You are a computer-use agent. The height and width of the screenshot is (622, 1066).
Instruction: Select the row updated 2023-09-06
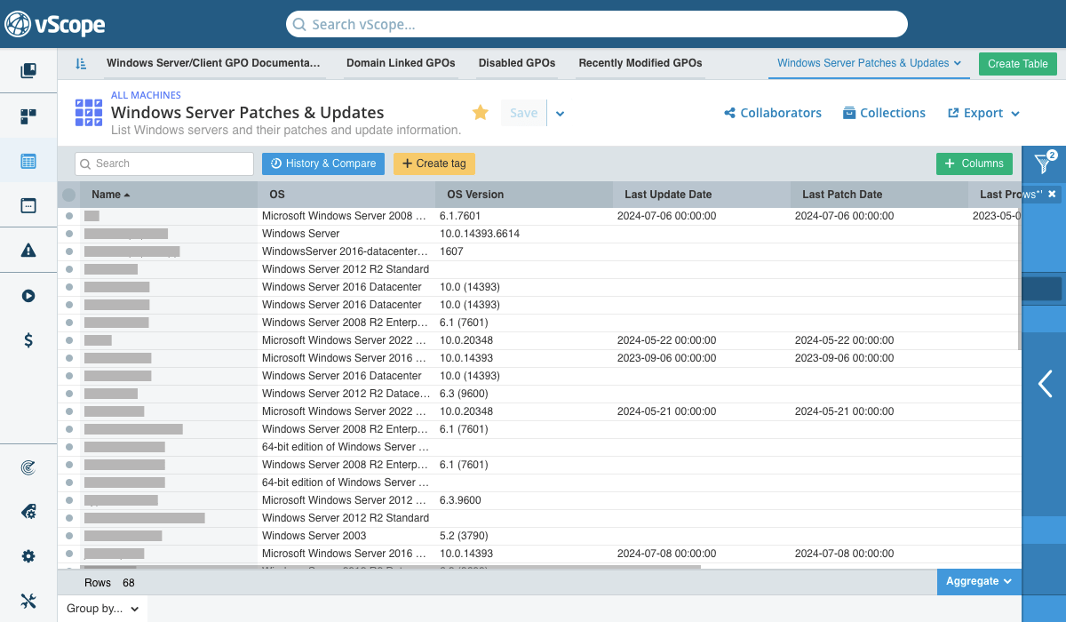coord(69,358)
